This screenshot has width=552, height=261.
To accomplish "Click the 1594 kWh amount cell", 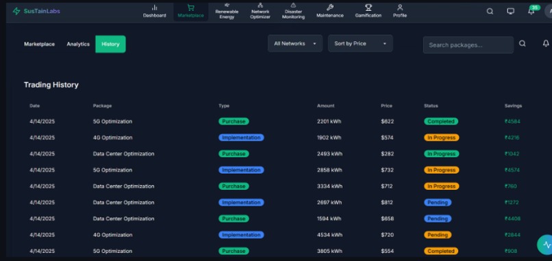I will click(329, 219).
